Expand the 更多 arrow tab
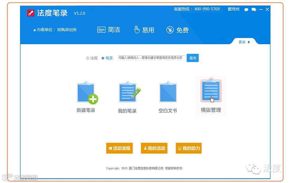The width and height of the screenshot is (290, 183). tap(244, 42)
